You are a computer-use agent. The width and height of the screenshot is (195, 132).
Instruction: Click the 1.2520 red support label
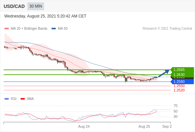[179, 90]
